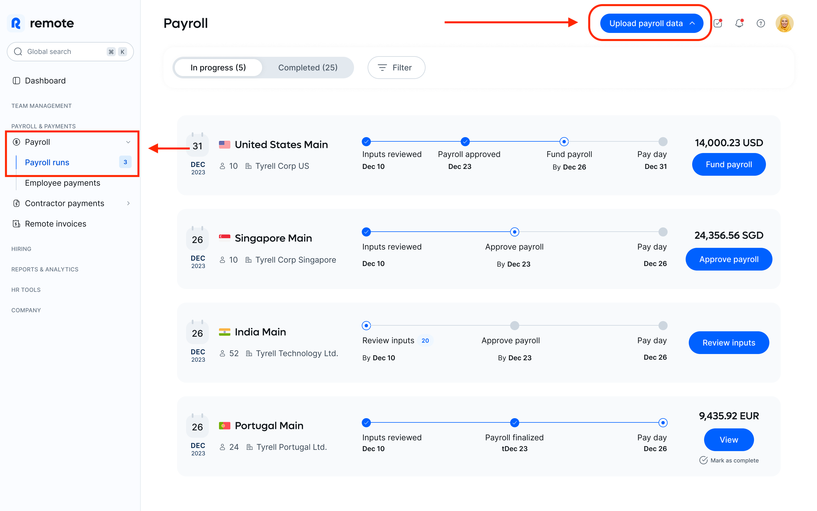Click the building icon next to Tyrell Portugal Ltd.
Image resolution: width=817 pixels, height=511 pixels.
249,447
